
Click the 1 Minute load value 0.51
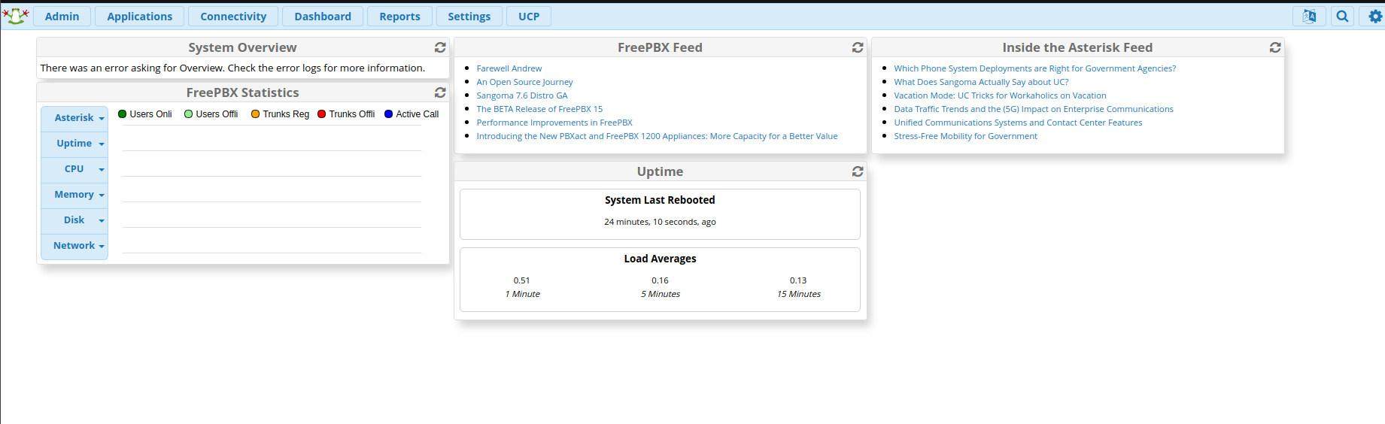click(521, 280)
